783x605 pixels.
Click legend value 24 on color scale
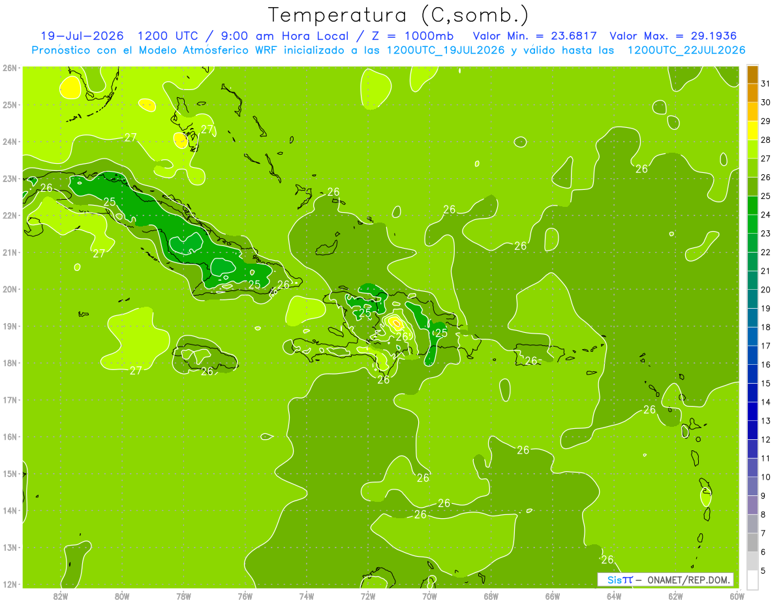765,215
